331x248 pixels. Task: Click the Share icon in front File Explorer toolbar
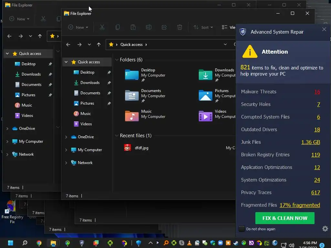pos(164,27)
